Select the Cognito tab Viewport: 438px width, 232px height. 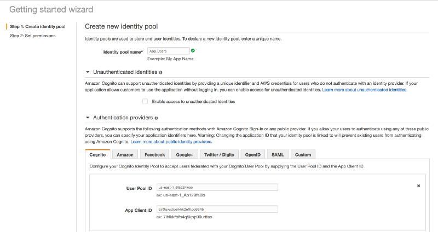pos(97,154)
